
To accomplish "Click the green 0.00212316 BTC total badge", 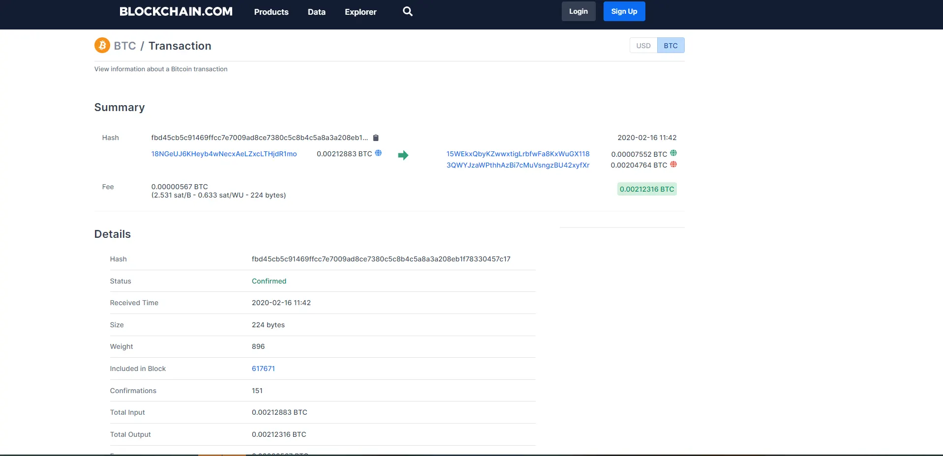I will [646, 189].
